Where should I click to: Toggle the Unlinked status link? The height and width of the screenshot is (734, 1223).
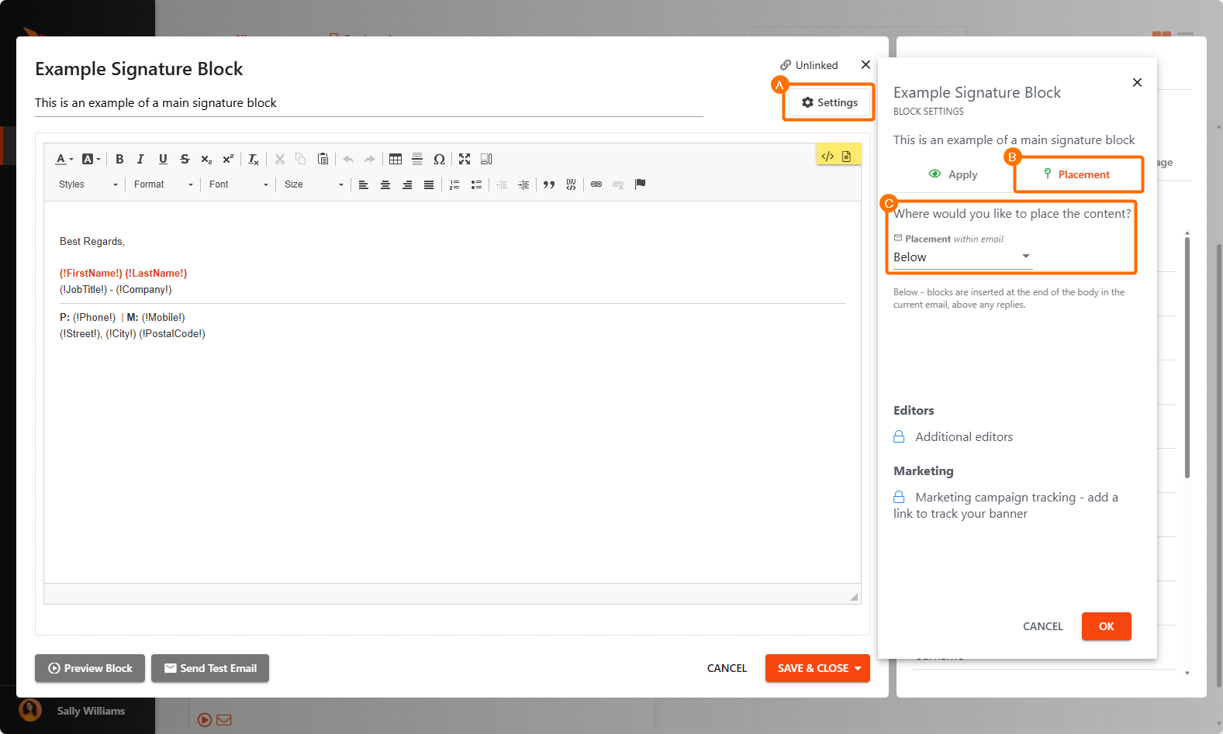click(809, 65)
